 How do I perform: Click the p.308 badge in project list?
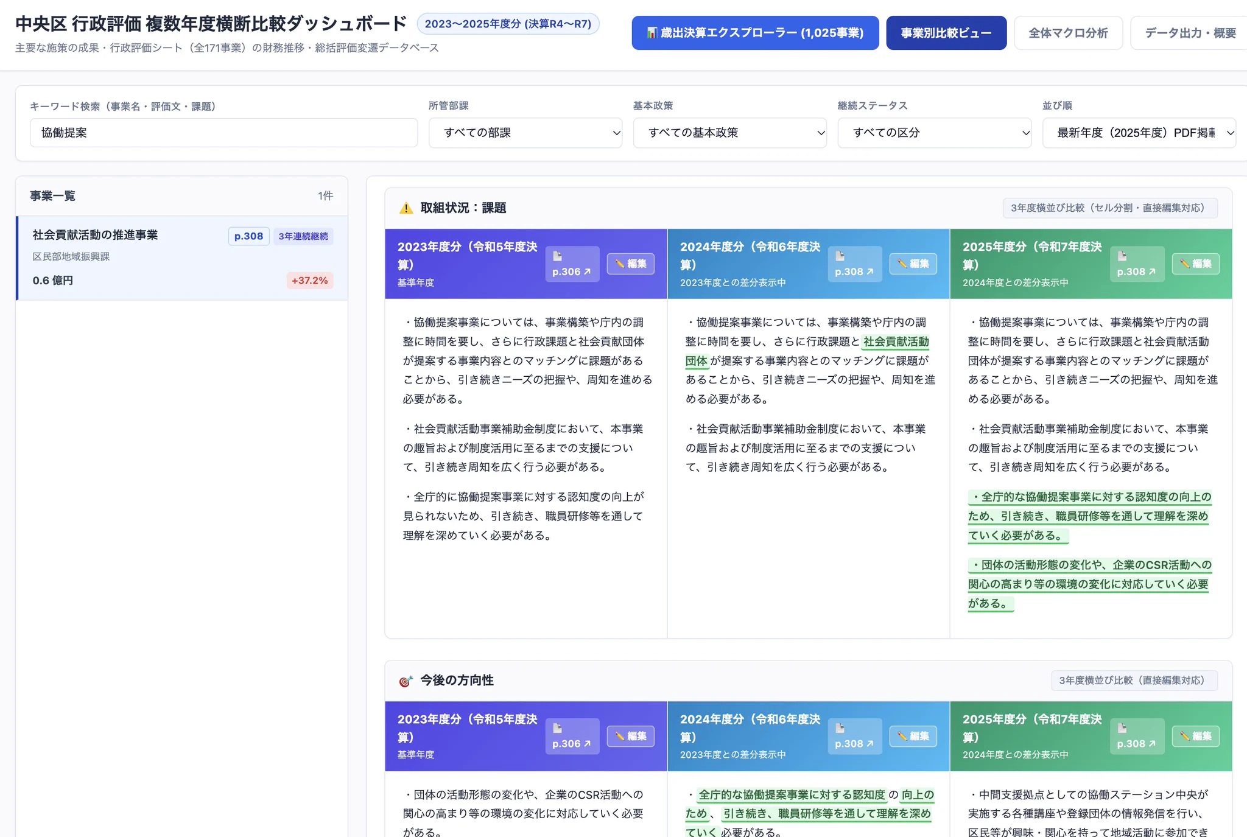(x=248, y=236)
